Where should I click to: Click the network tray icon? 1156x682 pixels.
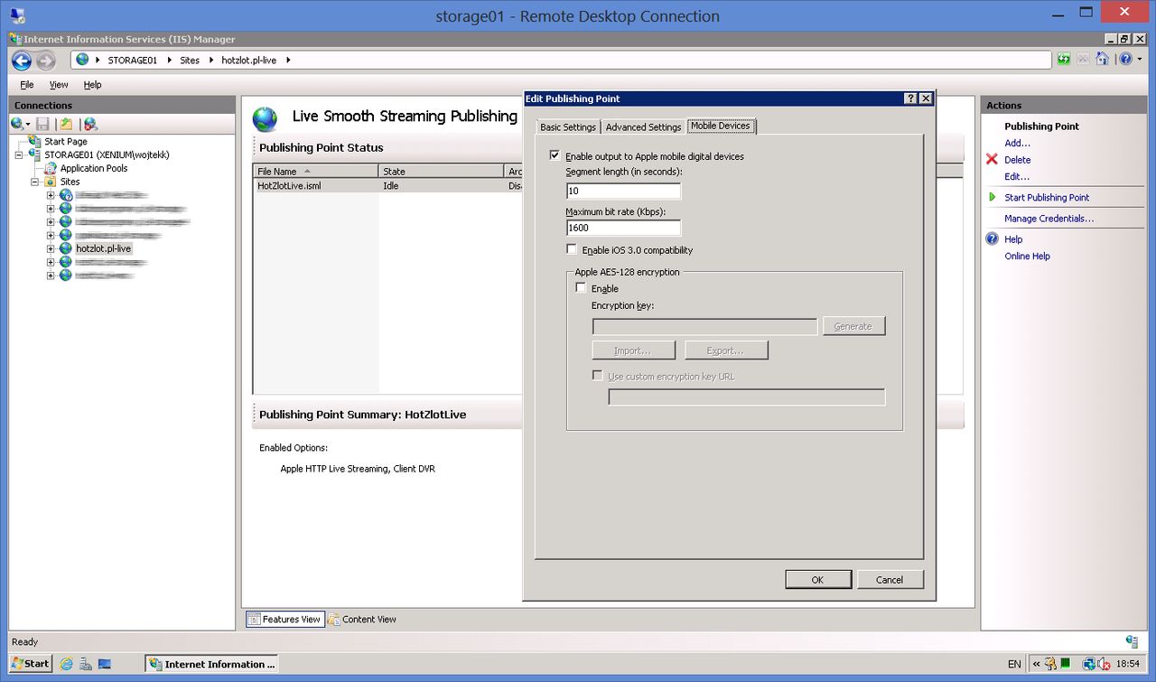tap(1088, 664)
